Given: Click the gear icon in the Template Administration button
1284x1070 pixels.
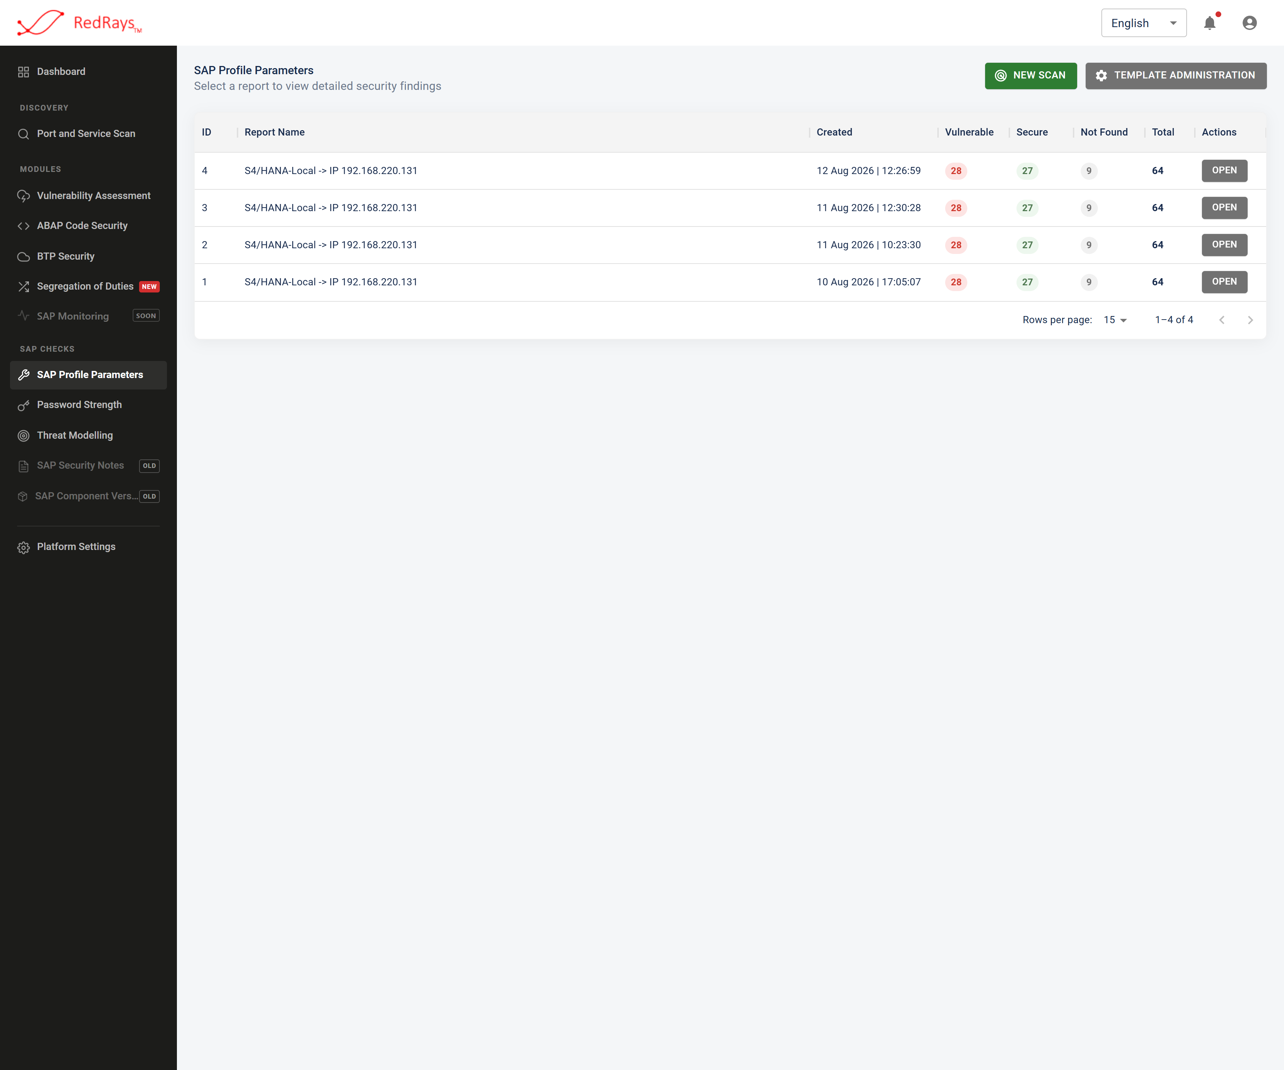Looking at the screenshot, I should point(1101,76).
